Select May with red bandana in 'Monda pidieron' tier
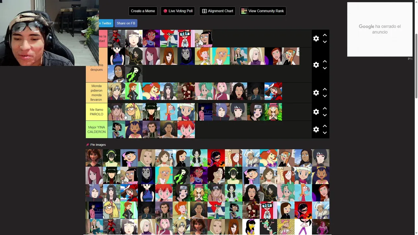The height and width of the screenshot is (235, 418). 273,91
